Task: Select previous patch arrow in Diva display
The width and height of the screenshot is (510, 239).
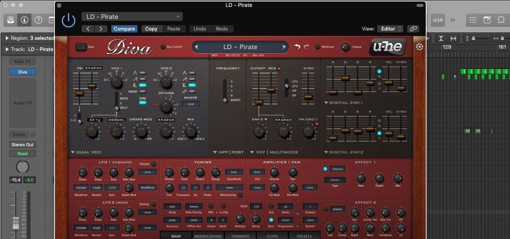Action: tap(196, 47)
